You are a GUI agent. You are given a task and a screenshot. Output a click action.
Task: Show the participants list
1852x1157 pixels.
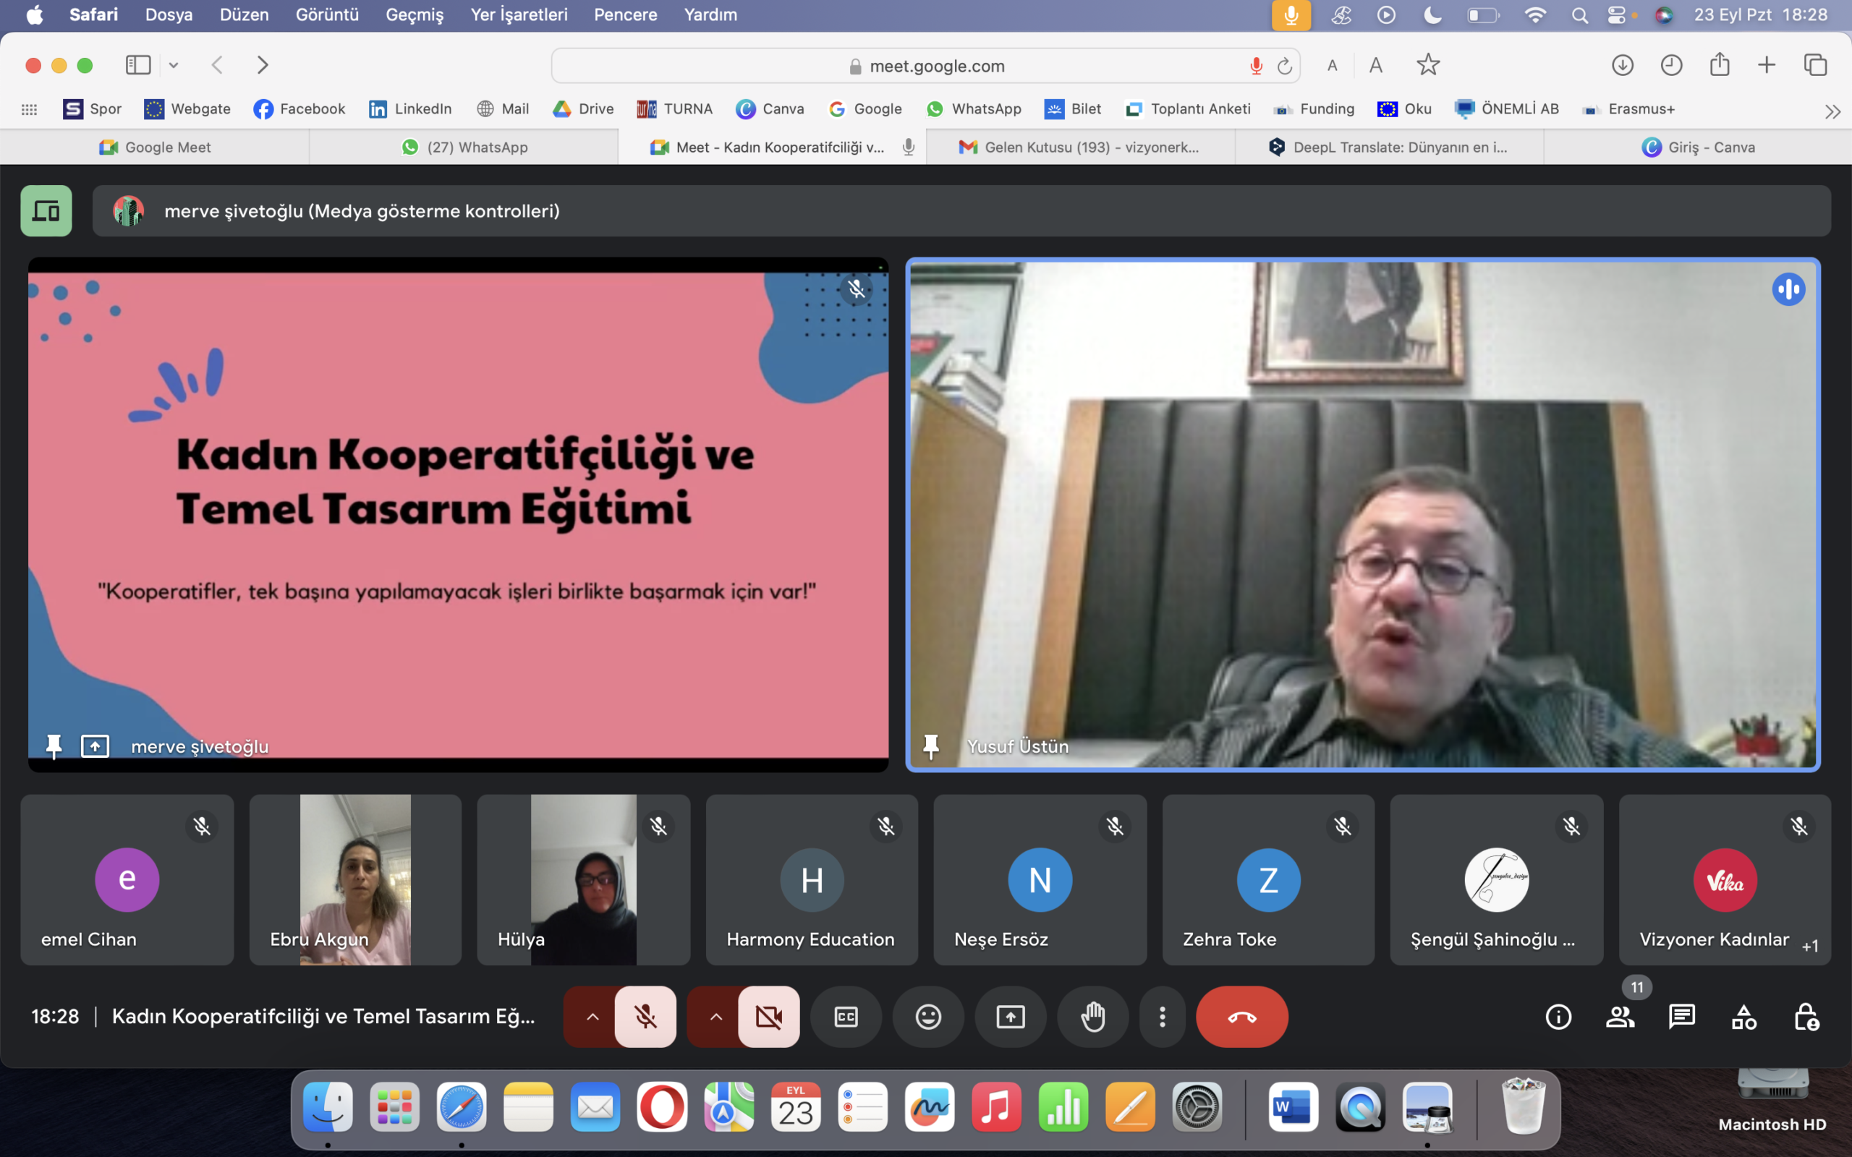pyautogui.click(x=1620, y=1017)
